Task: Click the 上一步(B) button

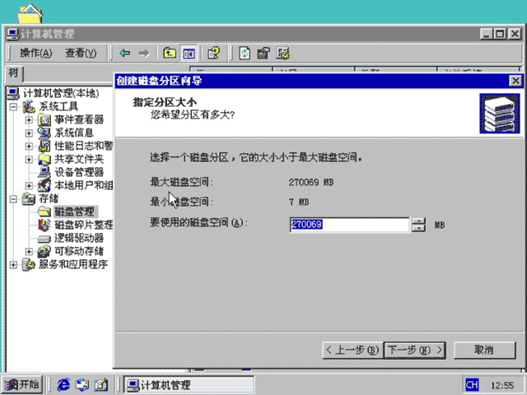Action: coord(352,351)
